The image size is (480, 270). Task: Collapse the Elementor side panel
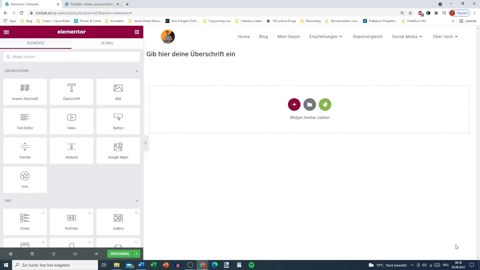(145, 143)
